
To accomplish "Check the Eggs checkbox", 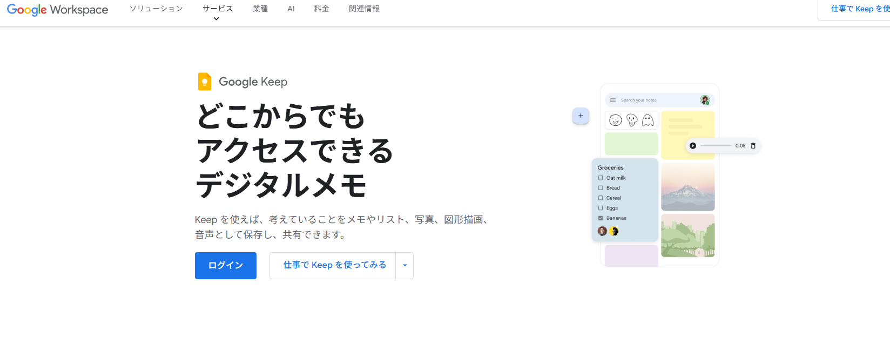I will 601,208.
